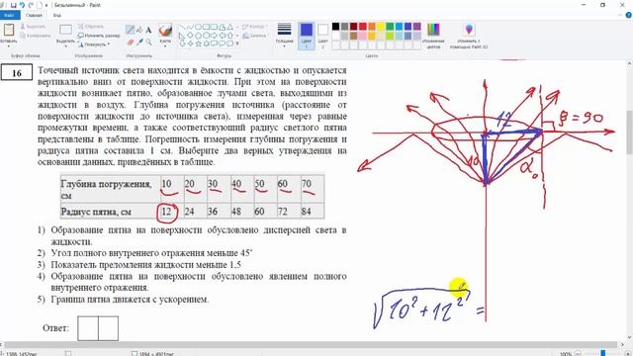Screen dimensions: 633x356
Task: Pick the purple color swatch
Action: [416, 27]
